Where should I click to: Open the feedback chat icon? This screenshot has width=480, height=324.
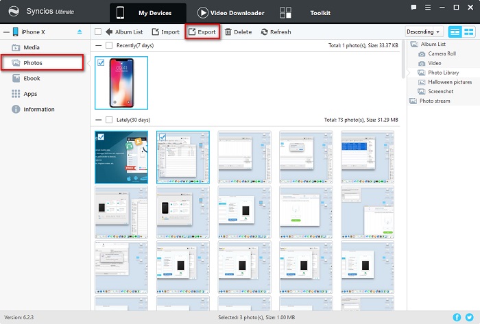[413, 8]
